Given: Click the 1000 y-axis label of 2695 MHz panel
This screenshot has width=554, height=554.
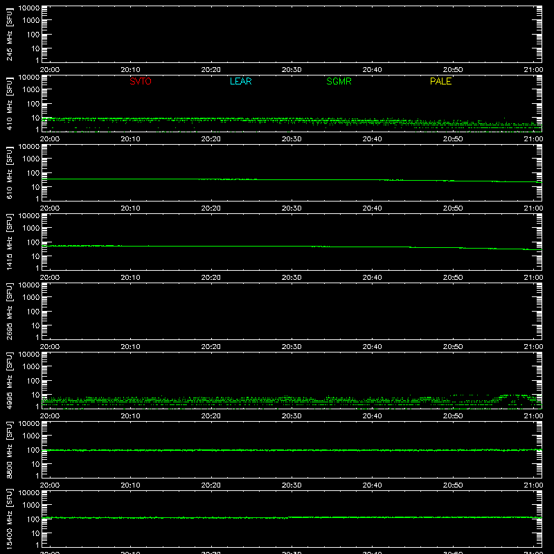Looking at the screenshot, I should [x=31, y=298].
